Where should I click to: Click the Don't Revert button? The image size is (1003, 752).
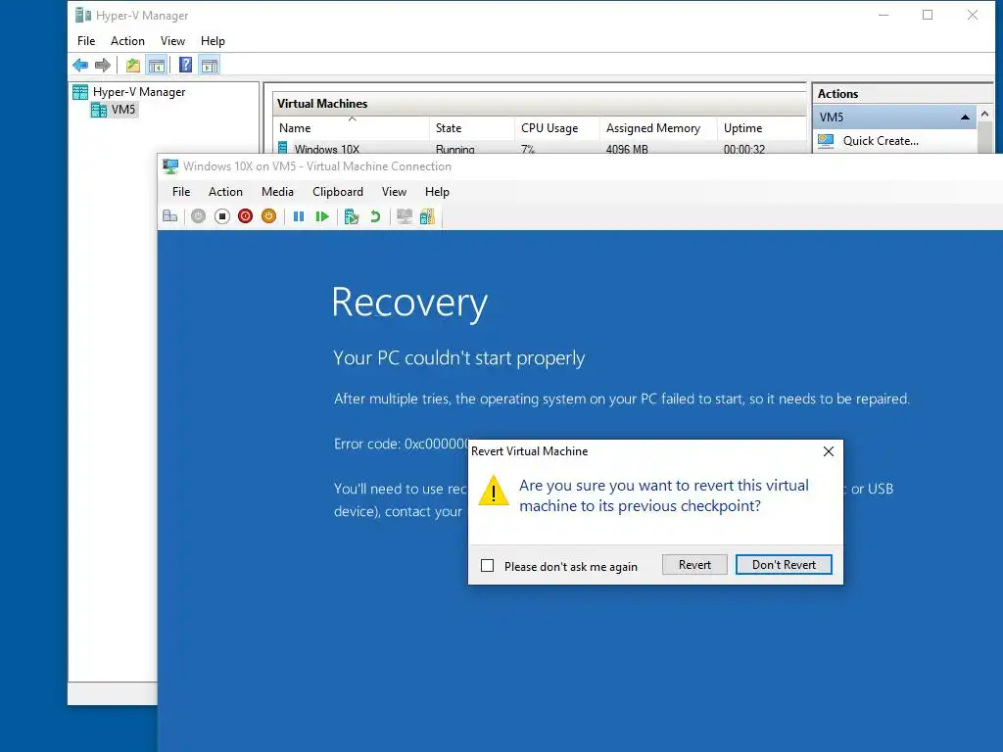coord(784,565)
